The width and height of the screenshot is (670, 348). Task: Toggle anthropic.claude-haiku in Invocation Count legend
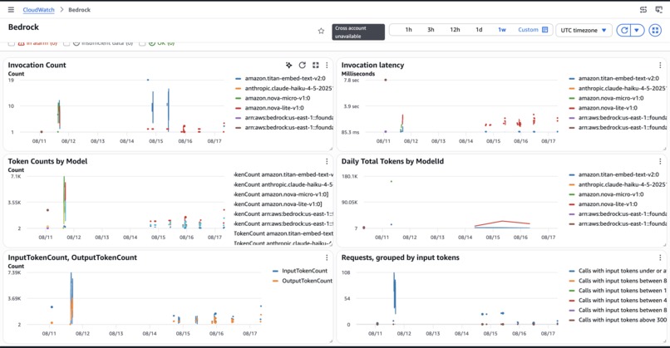coord(288,88)
